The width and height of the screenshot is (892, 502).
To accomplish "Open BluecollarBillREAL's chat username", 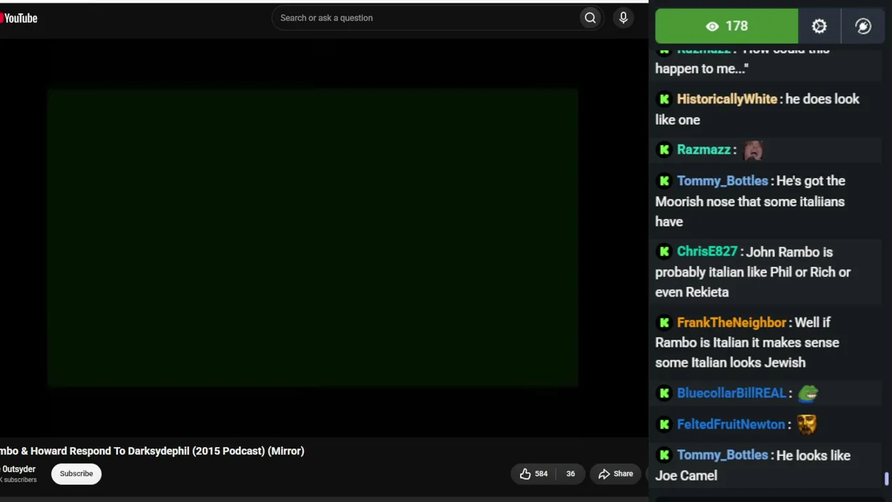I will tap(731, 393).
